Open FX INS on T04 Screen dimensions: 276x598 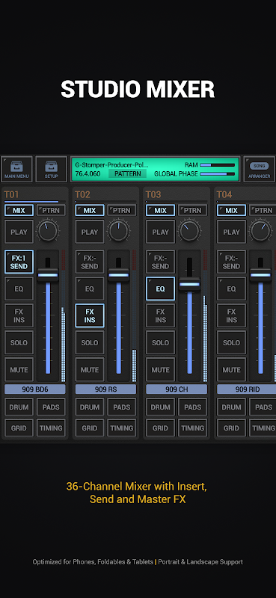(231, 315)
